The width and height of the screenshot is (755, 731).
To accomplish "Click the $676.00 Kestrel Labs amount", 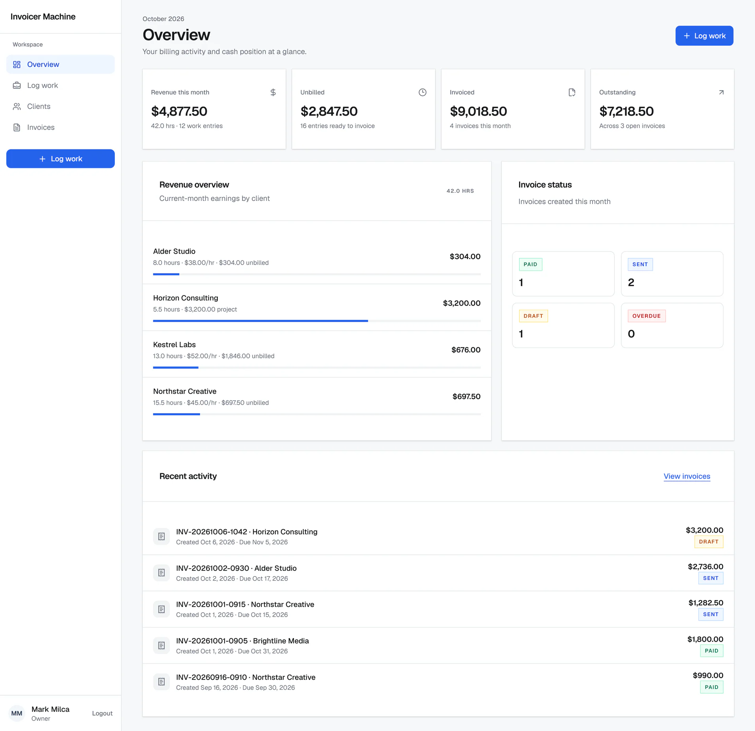I will click(x=466, y=350).
